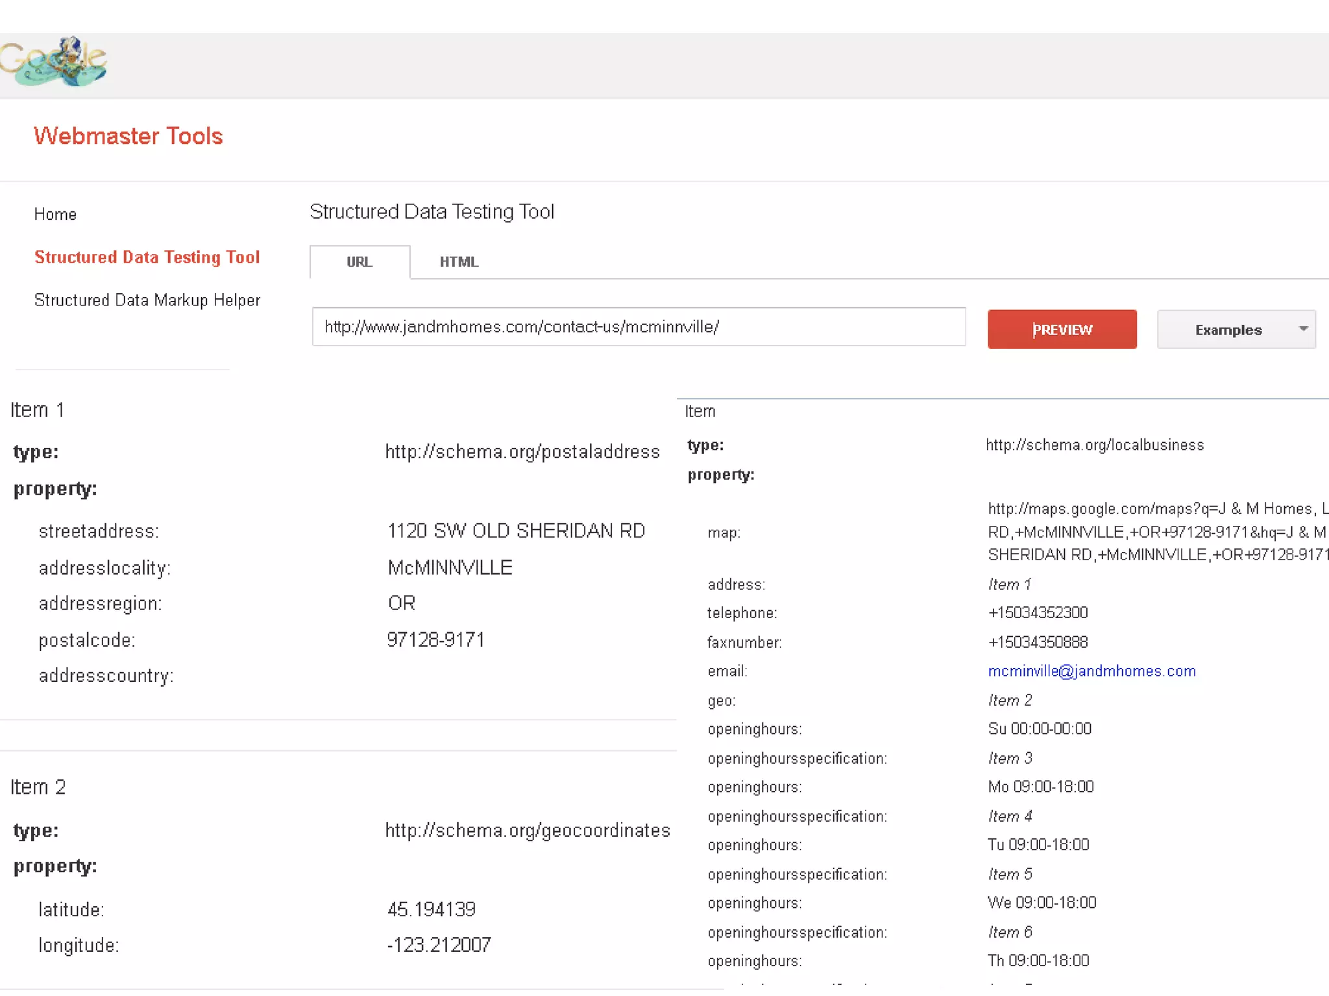Click the Item 1 address reference
The height and width of the screenshot is (996, 1329).
(1009, 584)
